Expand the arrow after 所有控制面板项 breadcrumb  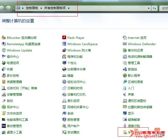coord(69,8)
